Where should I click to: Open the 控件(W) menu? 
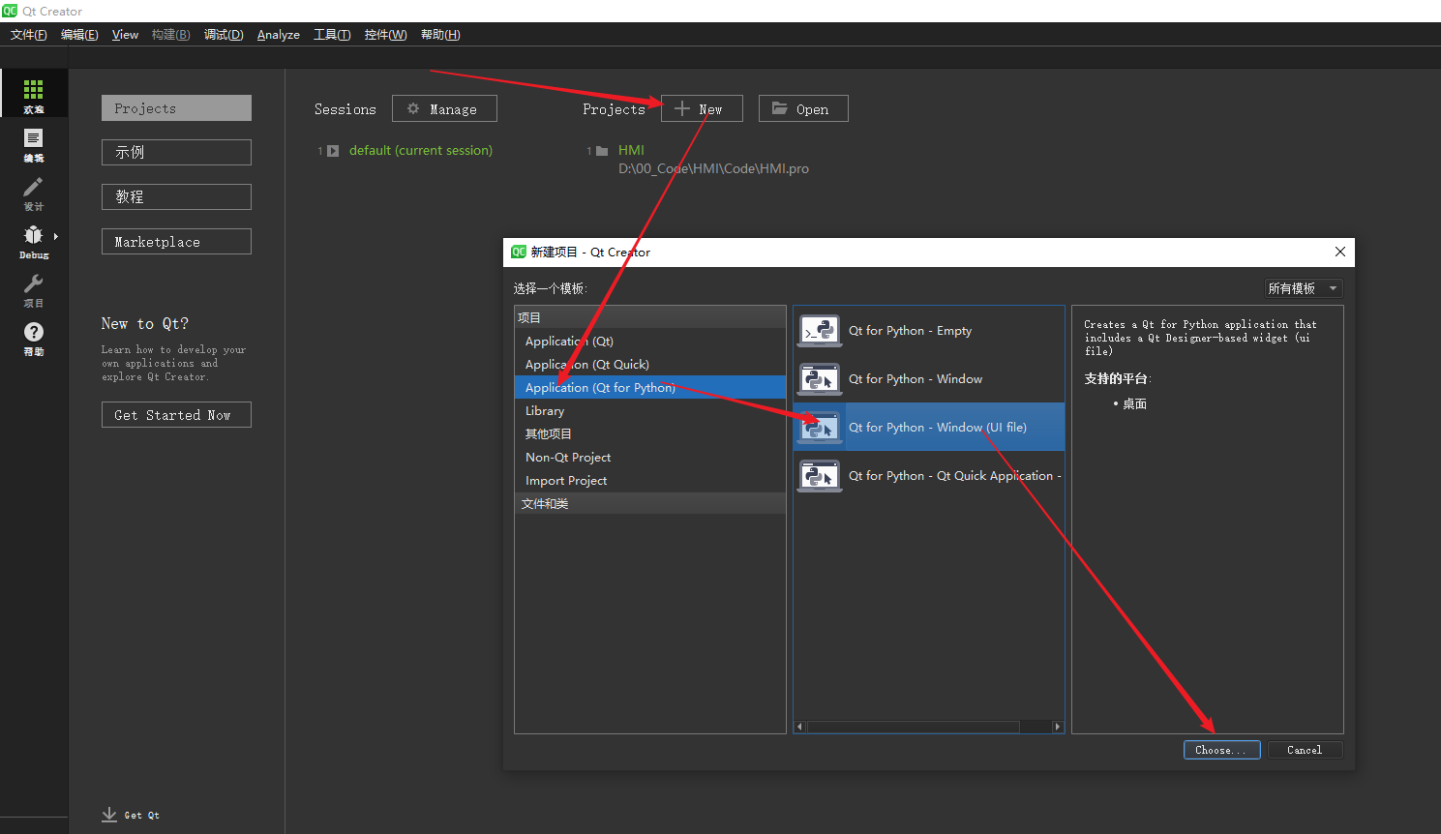(x=385, y=35)
